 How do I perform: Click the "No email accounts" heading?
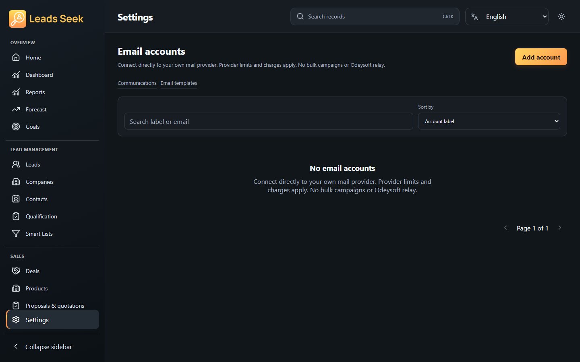tap(342, 168)
